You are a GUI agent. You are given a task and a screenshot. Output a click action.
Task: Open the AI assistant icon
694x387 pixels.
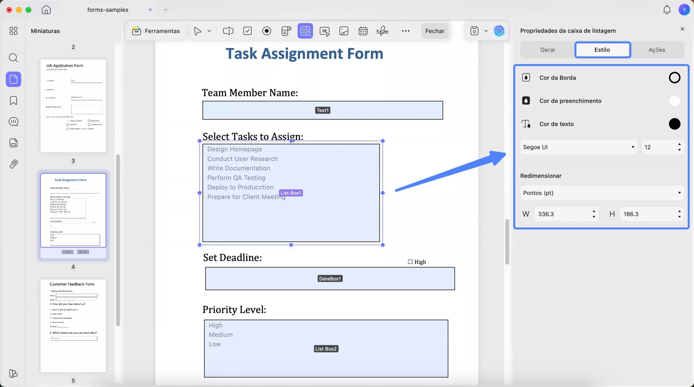coord(499,31)
